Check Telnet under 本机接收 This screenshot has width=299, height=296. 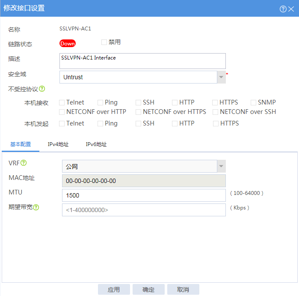tap(62, 102)
